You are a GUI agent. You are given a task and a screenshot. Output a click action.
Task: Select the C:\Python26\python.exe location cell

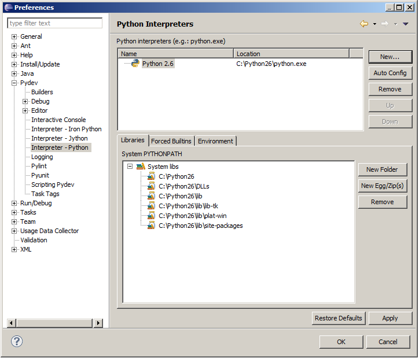(x=271, y=64)
